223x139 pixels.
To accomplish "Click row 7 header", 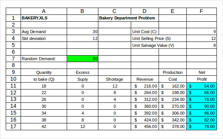I will (13, 59).
